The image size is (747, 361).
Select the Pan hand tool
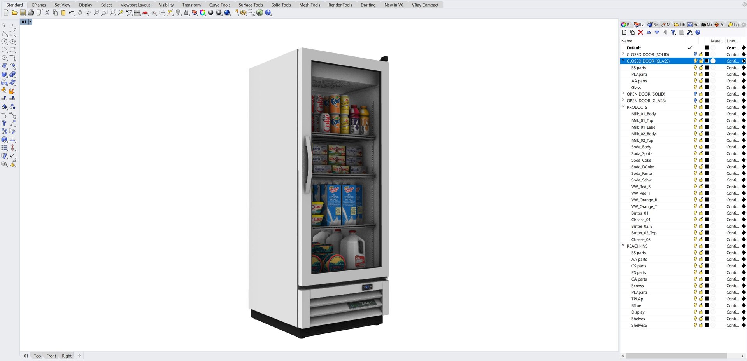tap(80, 13)
